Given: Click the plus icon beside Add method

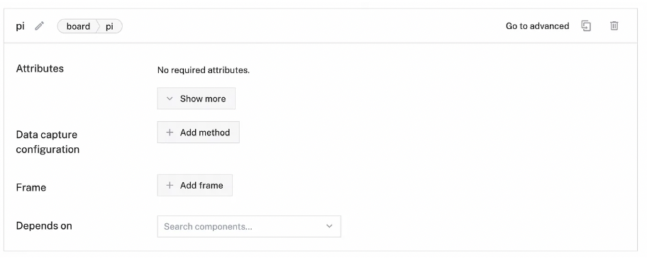Looking at the screenshot, I should point(170,133).
